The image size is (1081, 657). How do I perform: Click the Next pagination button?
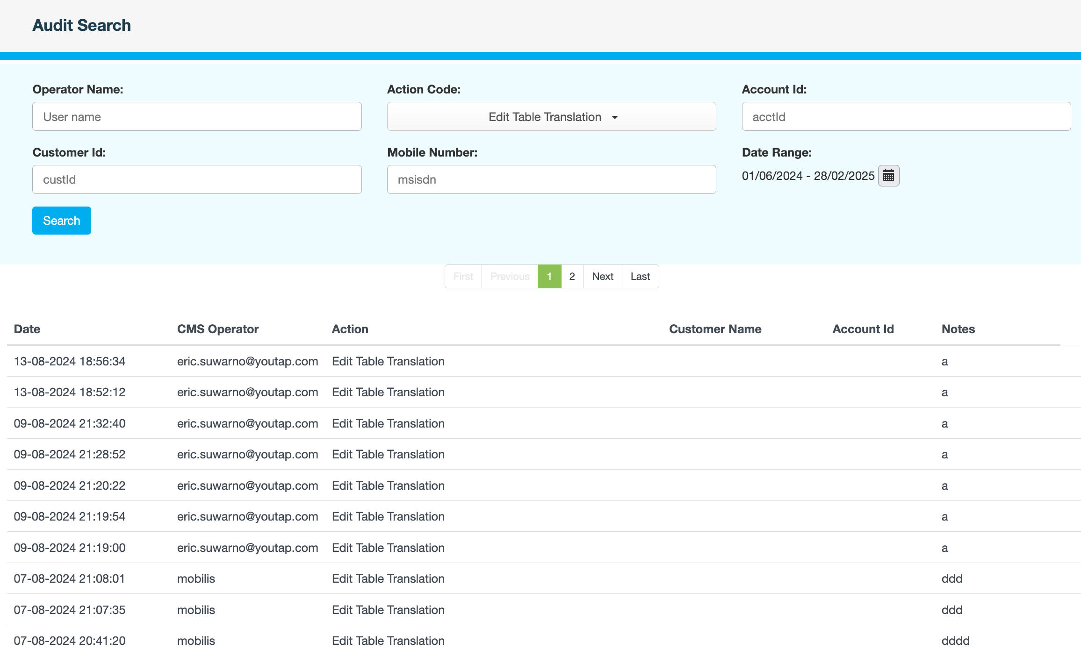(603, 277)
